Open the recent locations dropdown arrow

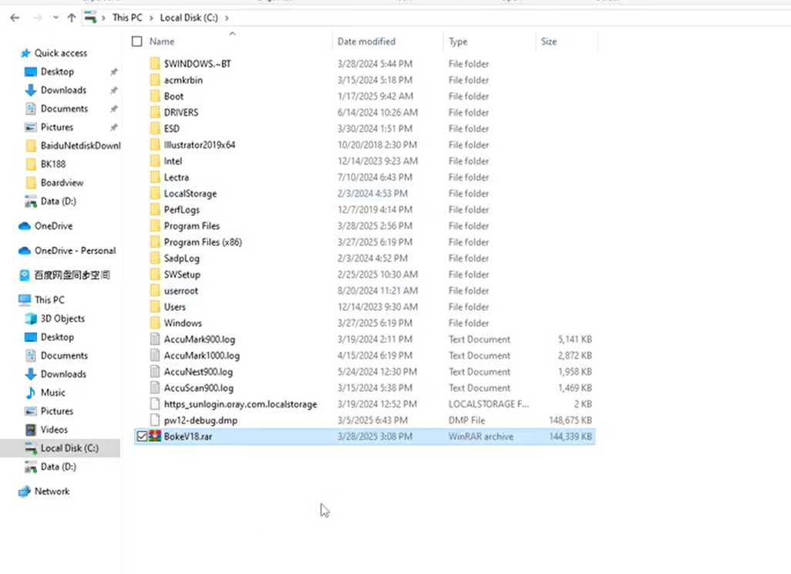pyautogui.click(x=56, y=18)
